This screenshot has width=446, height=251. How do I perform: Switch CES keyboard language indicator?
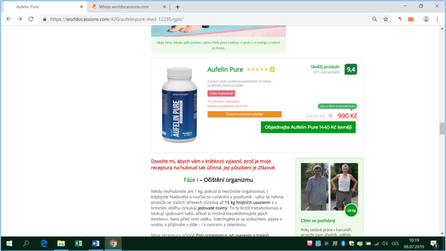tap(395, 243)
